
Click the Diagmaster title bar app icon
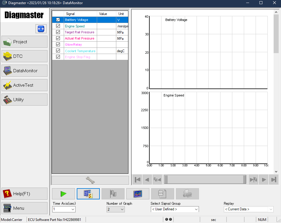(x=4, y=3)
